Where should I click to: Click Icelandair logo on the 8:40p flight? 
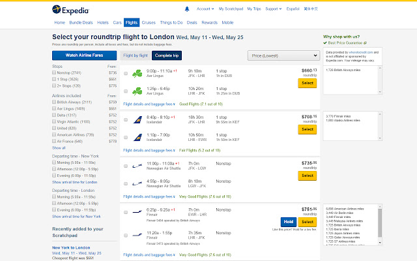pos(137,119)
